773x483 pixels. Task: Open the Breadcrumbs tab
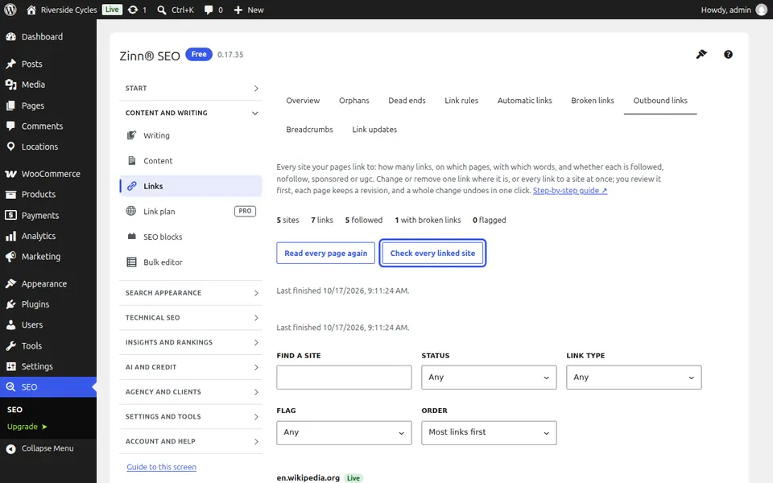(x=309, y=130)
